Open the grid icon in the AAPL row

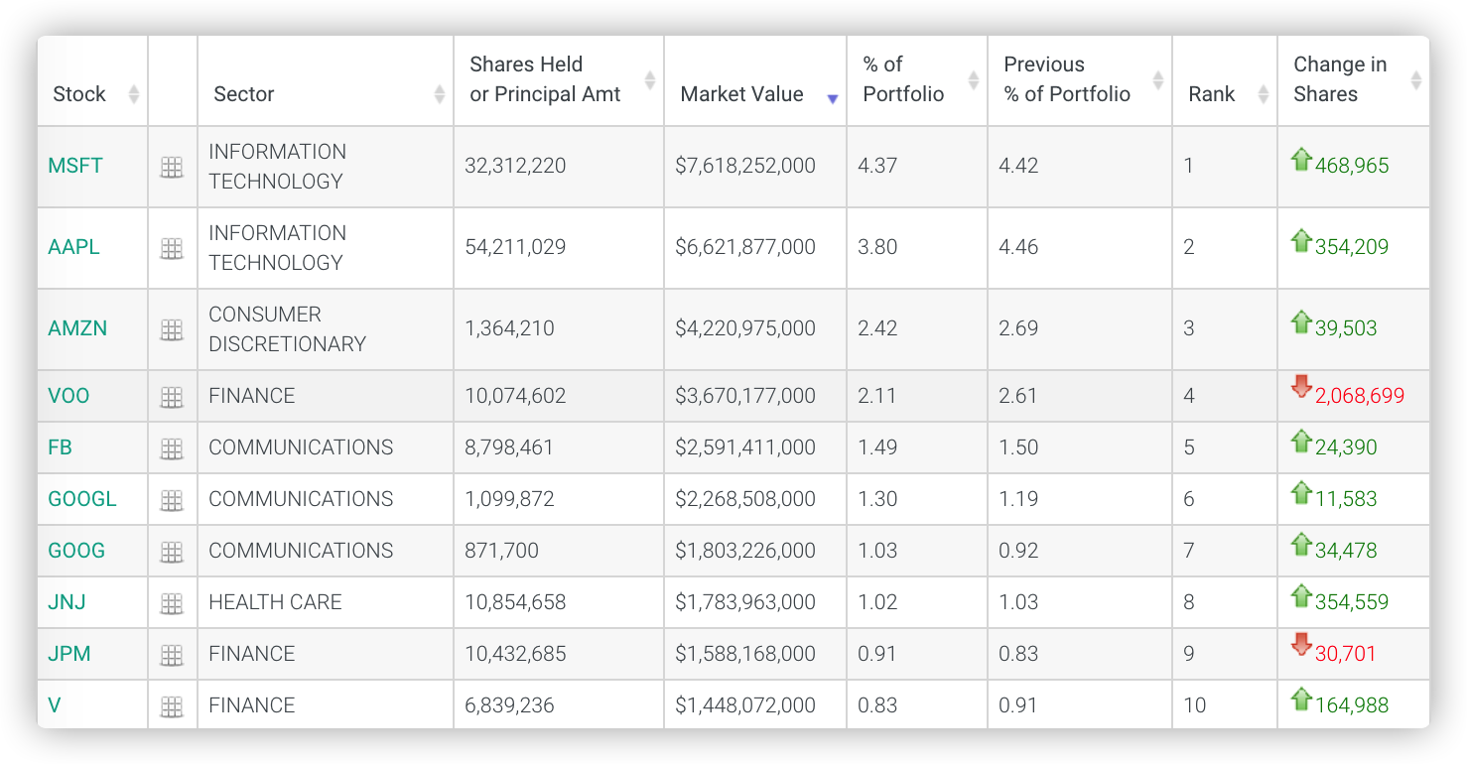(172, 249)
